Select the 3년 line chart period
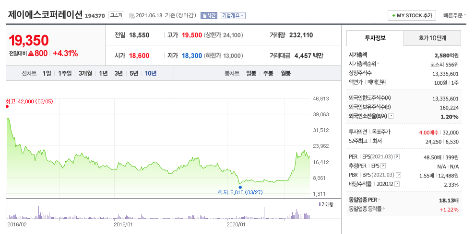The image size is (475, 234). point(119,73)
